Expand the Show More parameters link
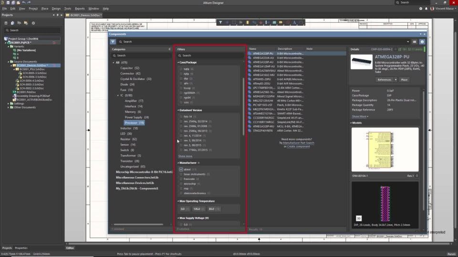 coord(360,116)
